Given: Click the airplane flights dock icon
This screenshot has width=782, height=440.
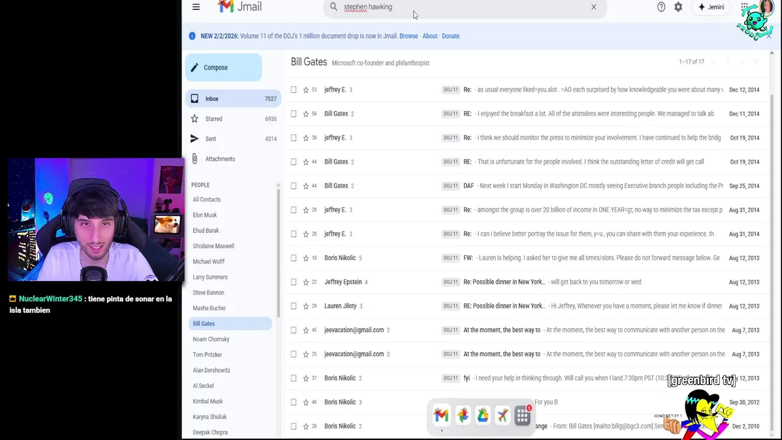Looking at the screenshot, I should 502,416.
